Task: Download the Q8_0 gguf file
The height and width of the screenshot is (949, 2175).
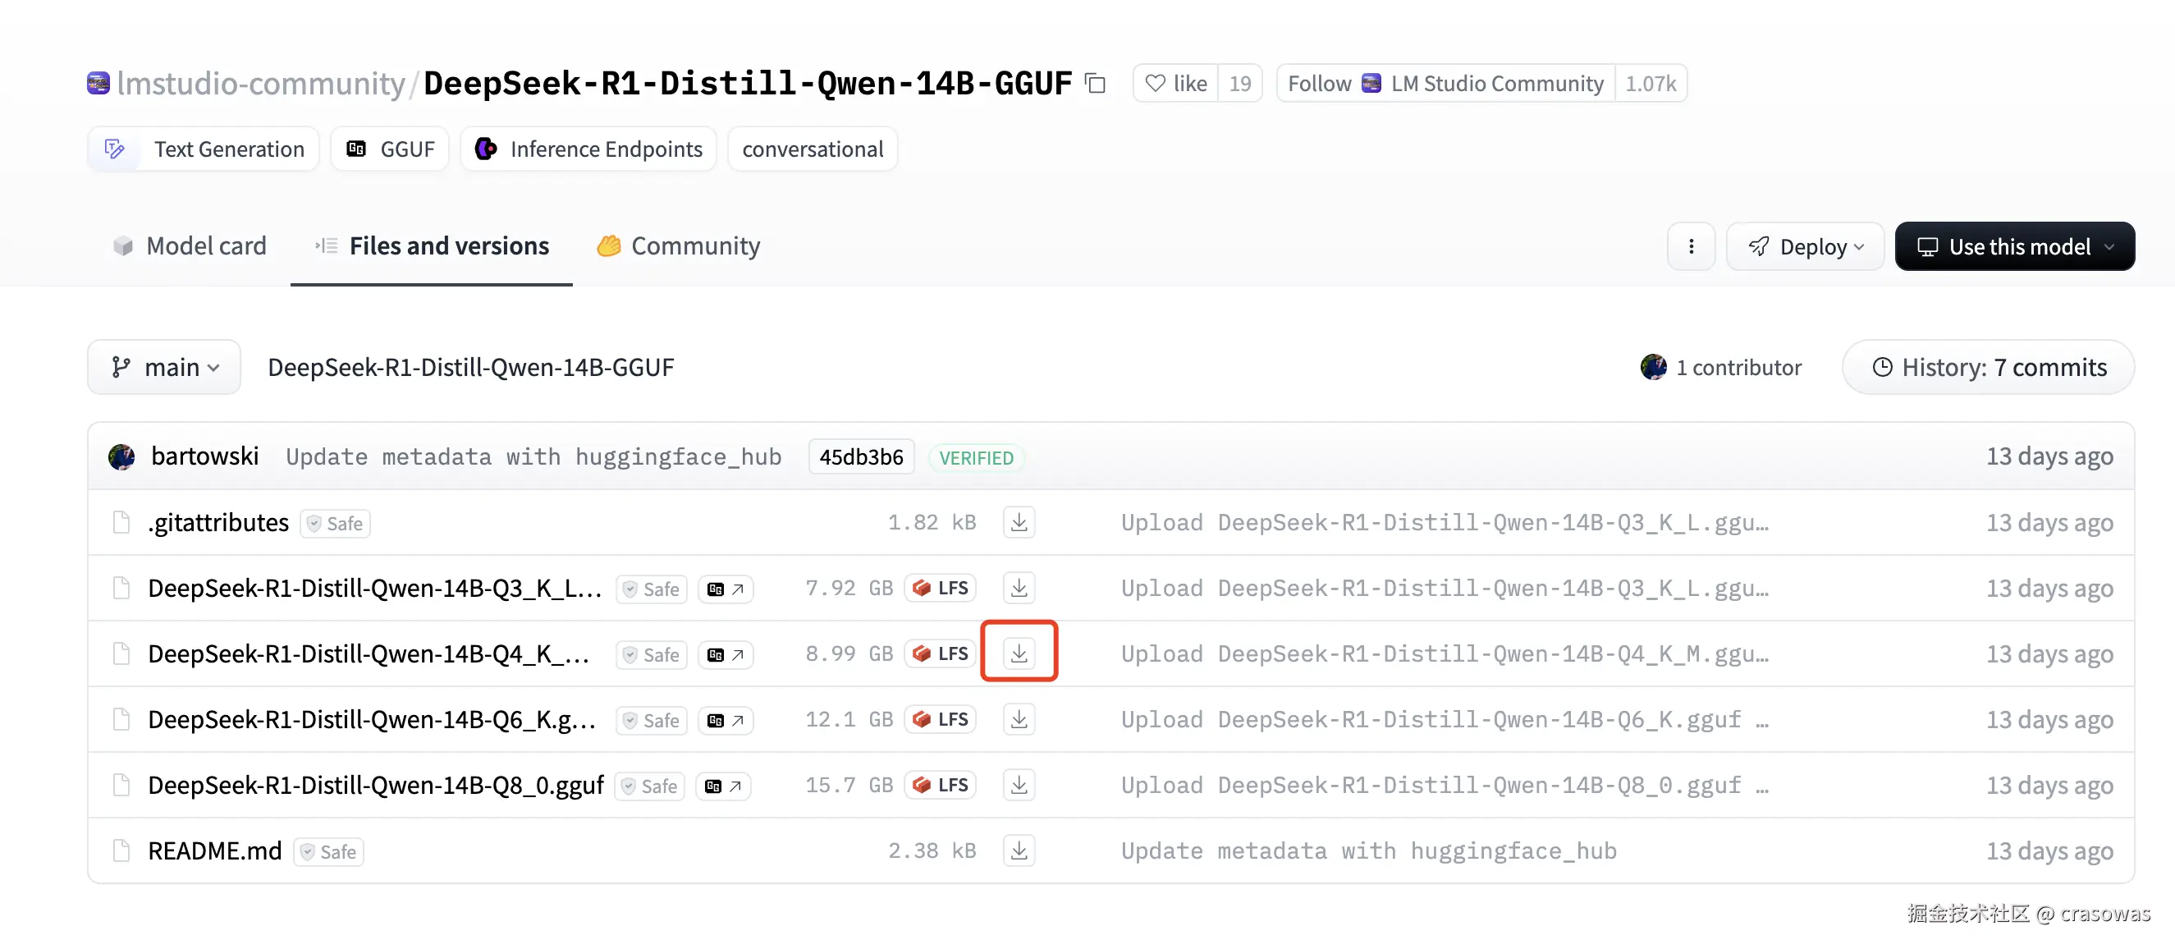Action: 1019,785
